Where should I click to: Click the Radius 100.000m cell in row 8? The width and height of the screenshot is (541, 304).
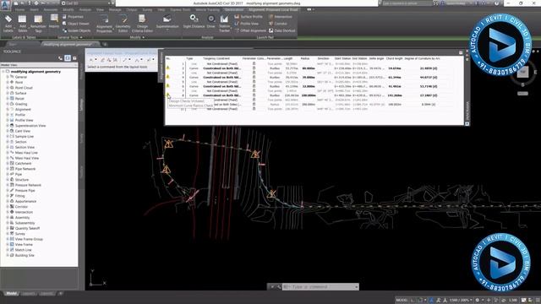pyautogui.click(x=309, y=95)
